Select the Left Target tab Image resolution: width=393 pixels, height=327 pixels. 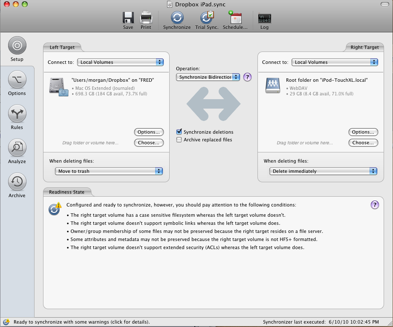click(62, 47)
